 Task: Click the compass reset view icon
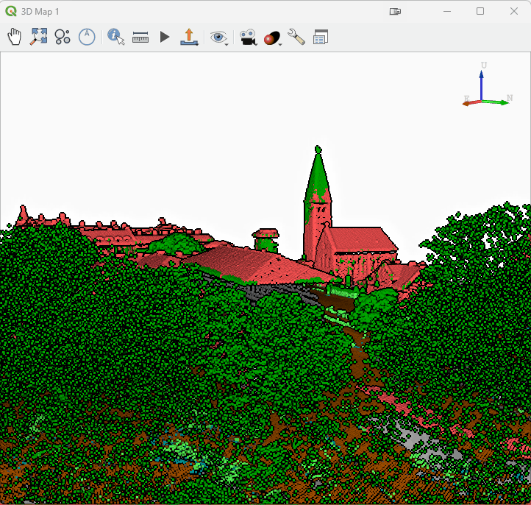[87, 37]
